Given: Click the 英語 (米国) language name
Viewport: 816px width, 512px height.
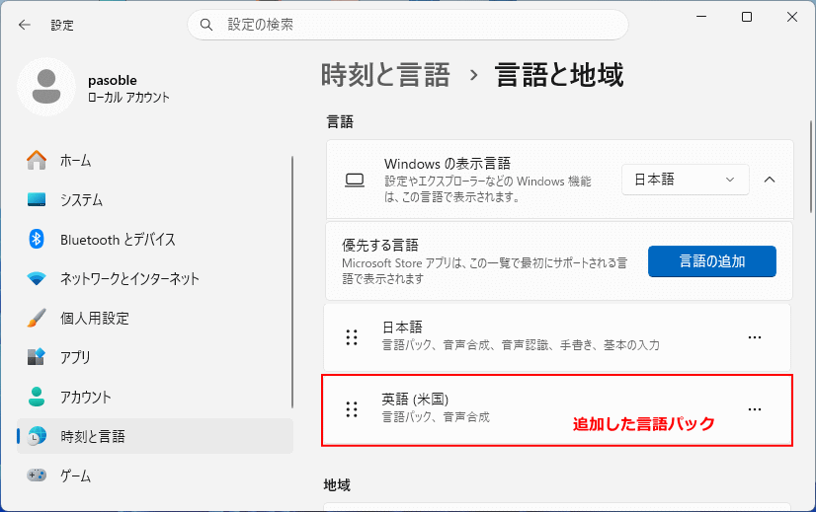Looking at the screenshot, I should 415,400.
